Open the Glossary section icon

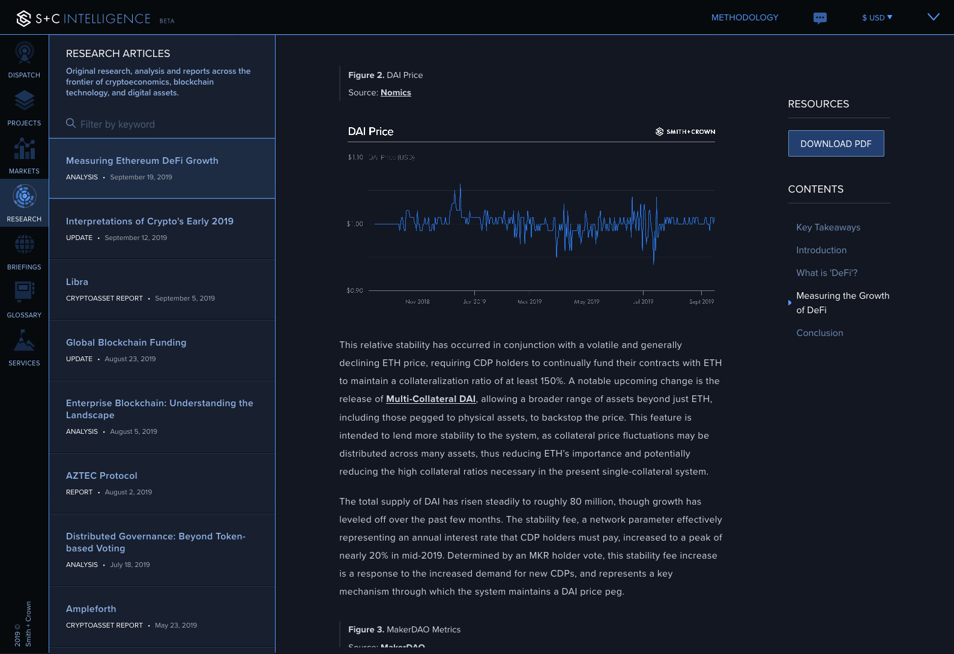[24, 292]
